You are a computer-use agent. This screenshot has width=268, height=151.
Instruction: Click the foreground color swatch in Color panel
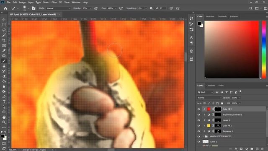click(x=199, y=23)
